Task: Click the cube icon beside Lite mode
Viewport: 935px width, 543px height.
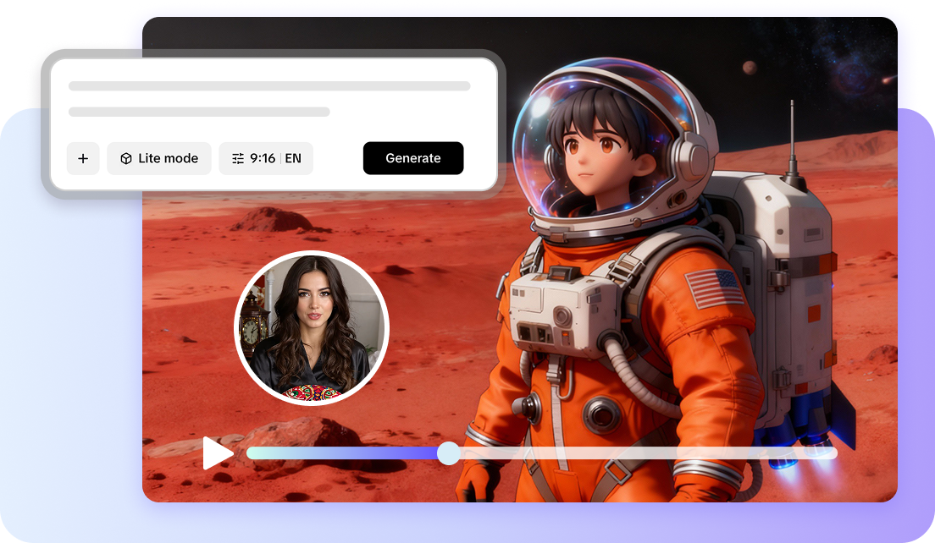Action: [126, 158]
